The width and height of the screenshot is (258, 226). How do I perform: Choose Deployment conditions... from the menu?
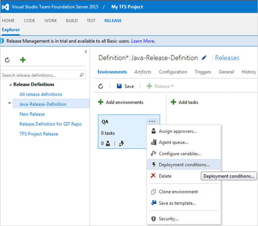coord(184,165)
